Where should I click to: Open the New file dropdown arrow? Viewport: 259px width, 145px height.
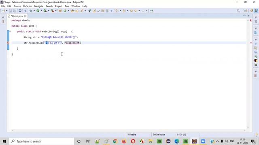6,11
